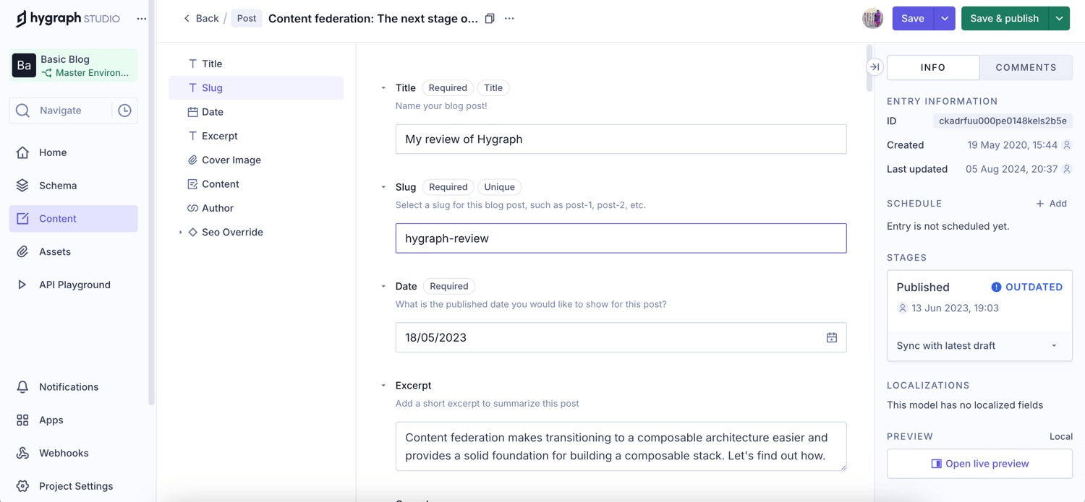Click the Save button
Image resolution: width=1085 pixels, height=502 pixels.
(913, 19)
